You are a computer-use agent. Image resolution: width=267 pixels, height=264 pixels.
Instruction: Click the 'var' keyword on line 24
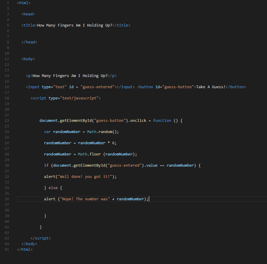[47, 132]
